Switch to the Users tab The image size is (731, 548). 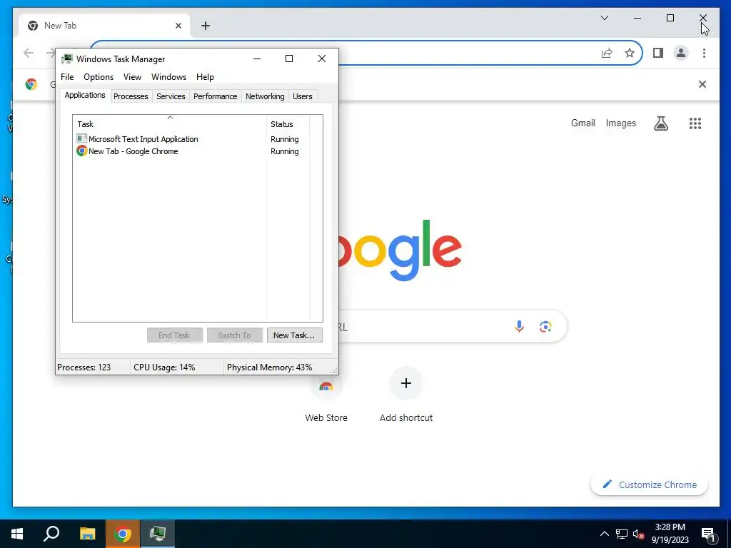tap(303, 96)
